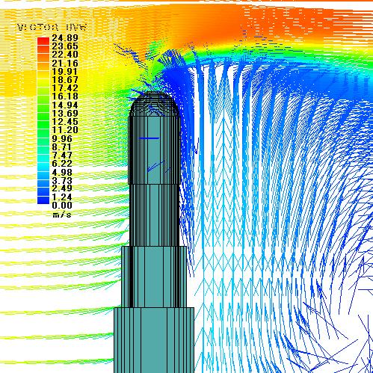The image size is (373, 373).
Task: Select the dark blue swatch at the legend bottom
Action: 43,200
